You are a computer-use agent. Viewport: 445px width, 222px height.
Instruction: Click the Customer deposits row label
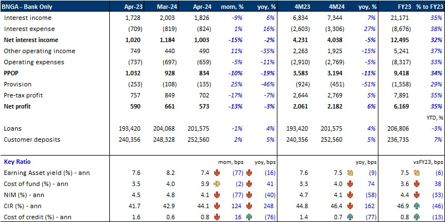pos(31,140)
